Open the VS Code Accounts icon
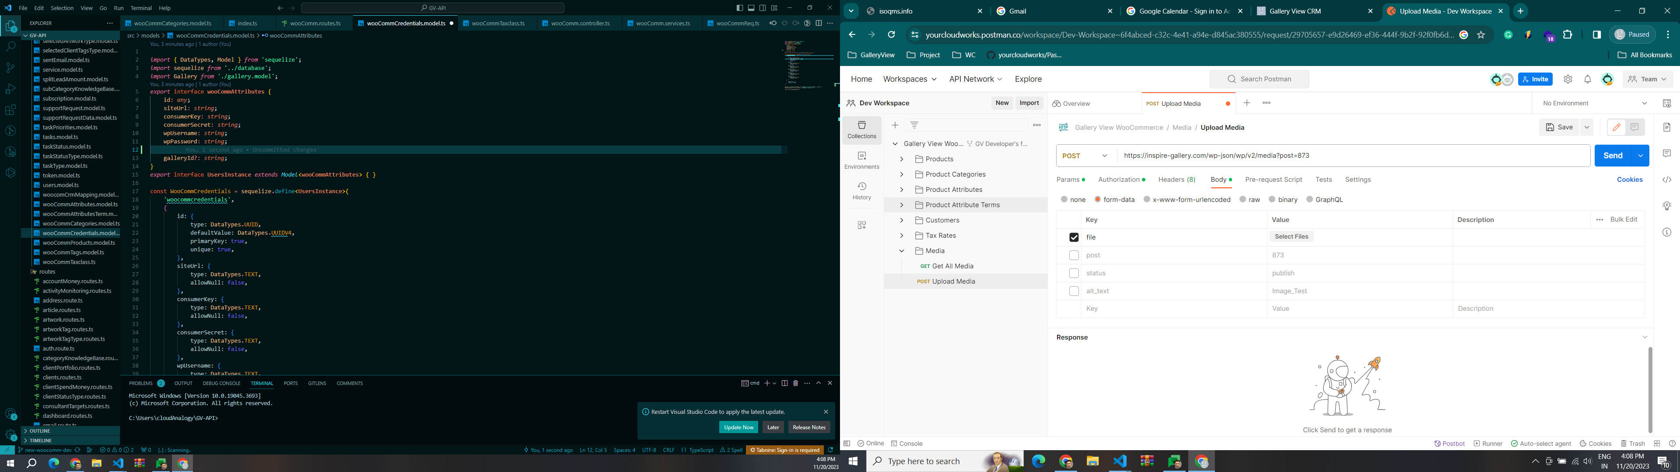Image resolution: width=1680 pixels, height=472 pixels. click(x=10, y=415)
